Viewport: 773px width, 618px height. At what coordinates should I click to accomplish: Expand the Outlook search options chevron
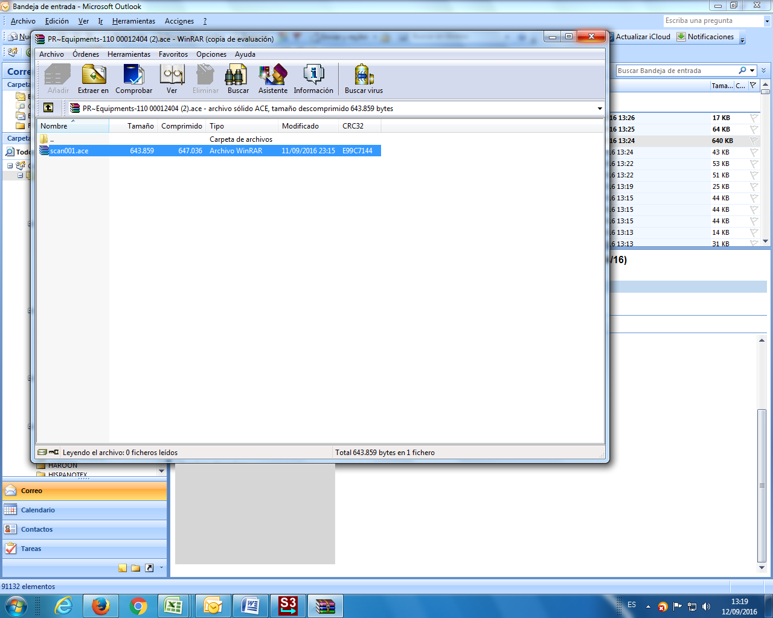(764, 71)
